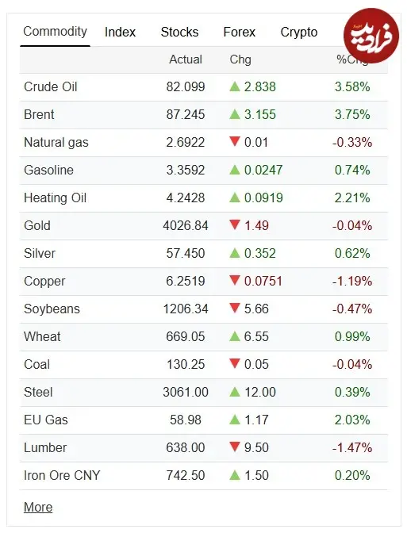Open the Stocks tab
Image resolution: width=407 pixels, height=533 pixels.
tap(179, 33)
